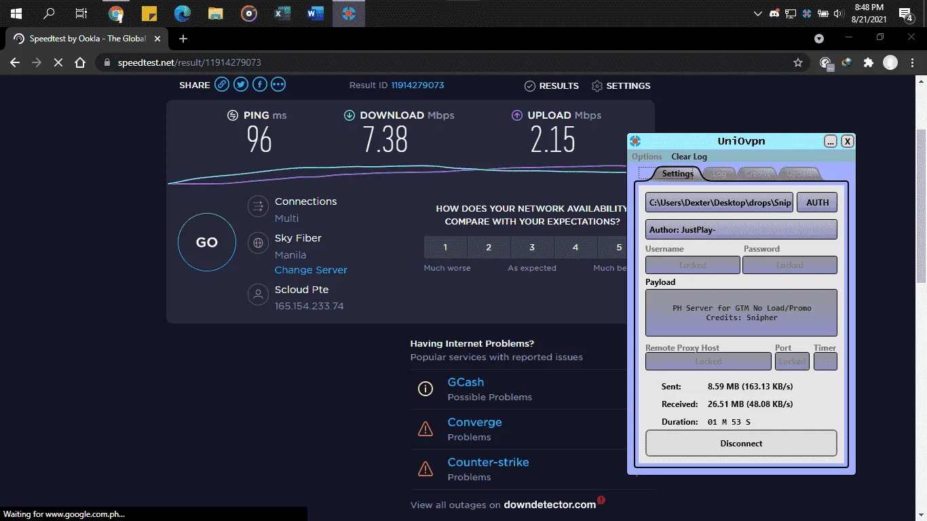Open UniOvpn Options menu
This screenshot has height=521, width=927.
(647, 157)
